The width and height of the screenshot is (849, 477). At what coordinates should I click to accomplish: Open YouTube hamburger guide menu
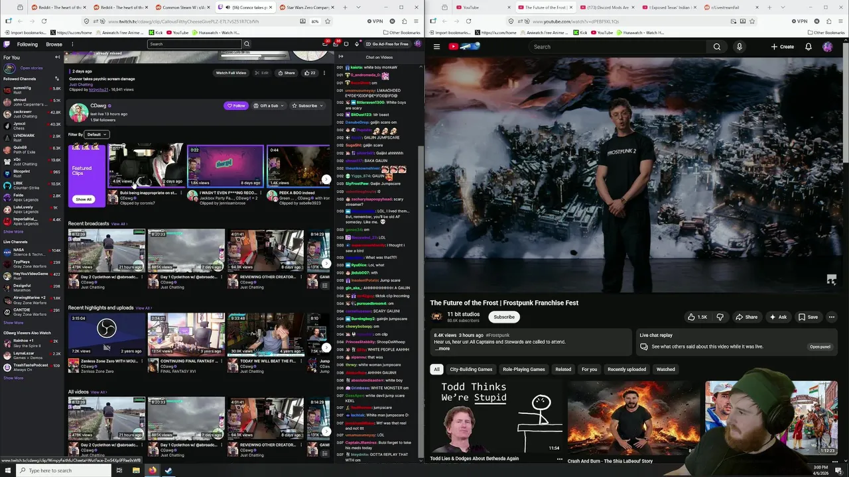tap(436, 47)
